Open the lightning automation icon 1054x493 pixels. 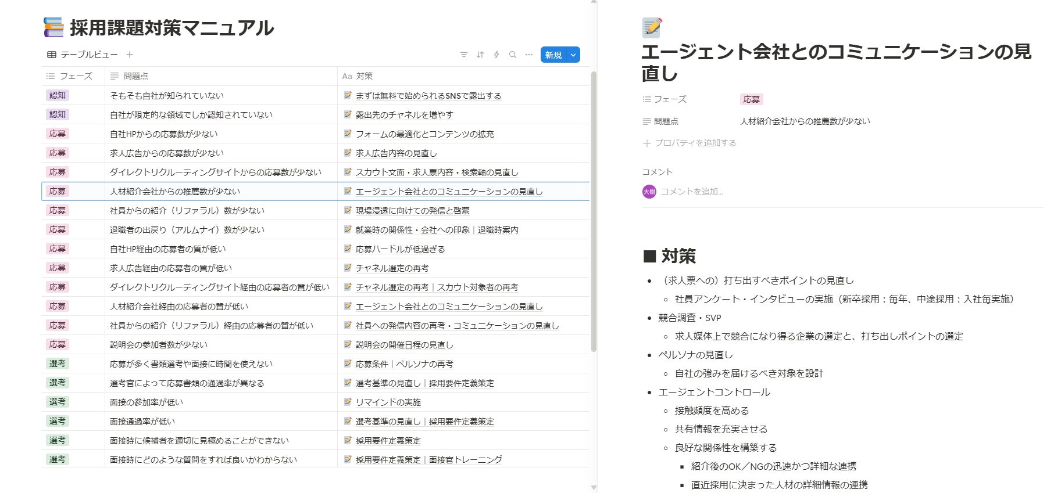(496, 55)
